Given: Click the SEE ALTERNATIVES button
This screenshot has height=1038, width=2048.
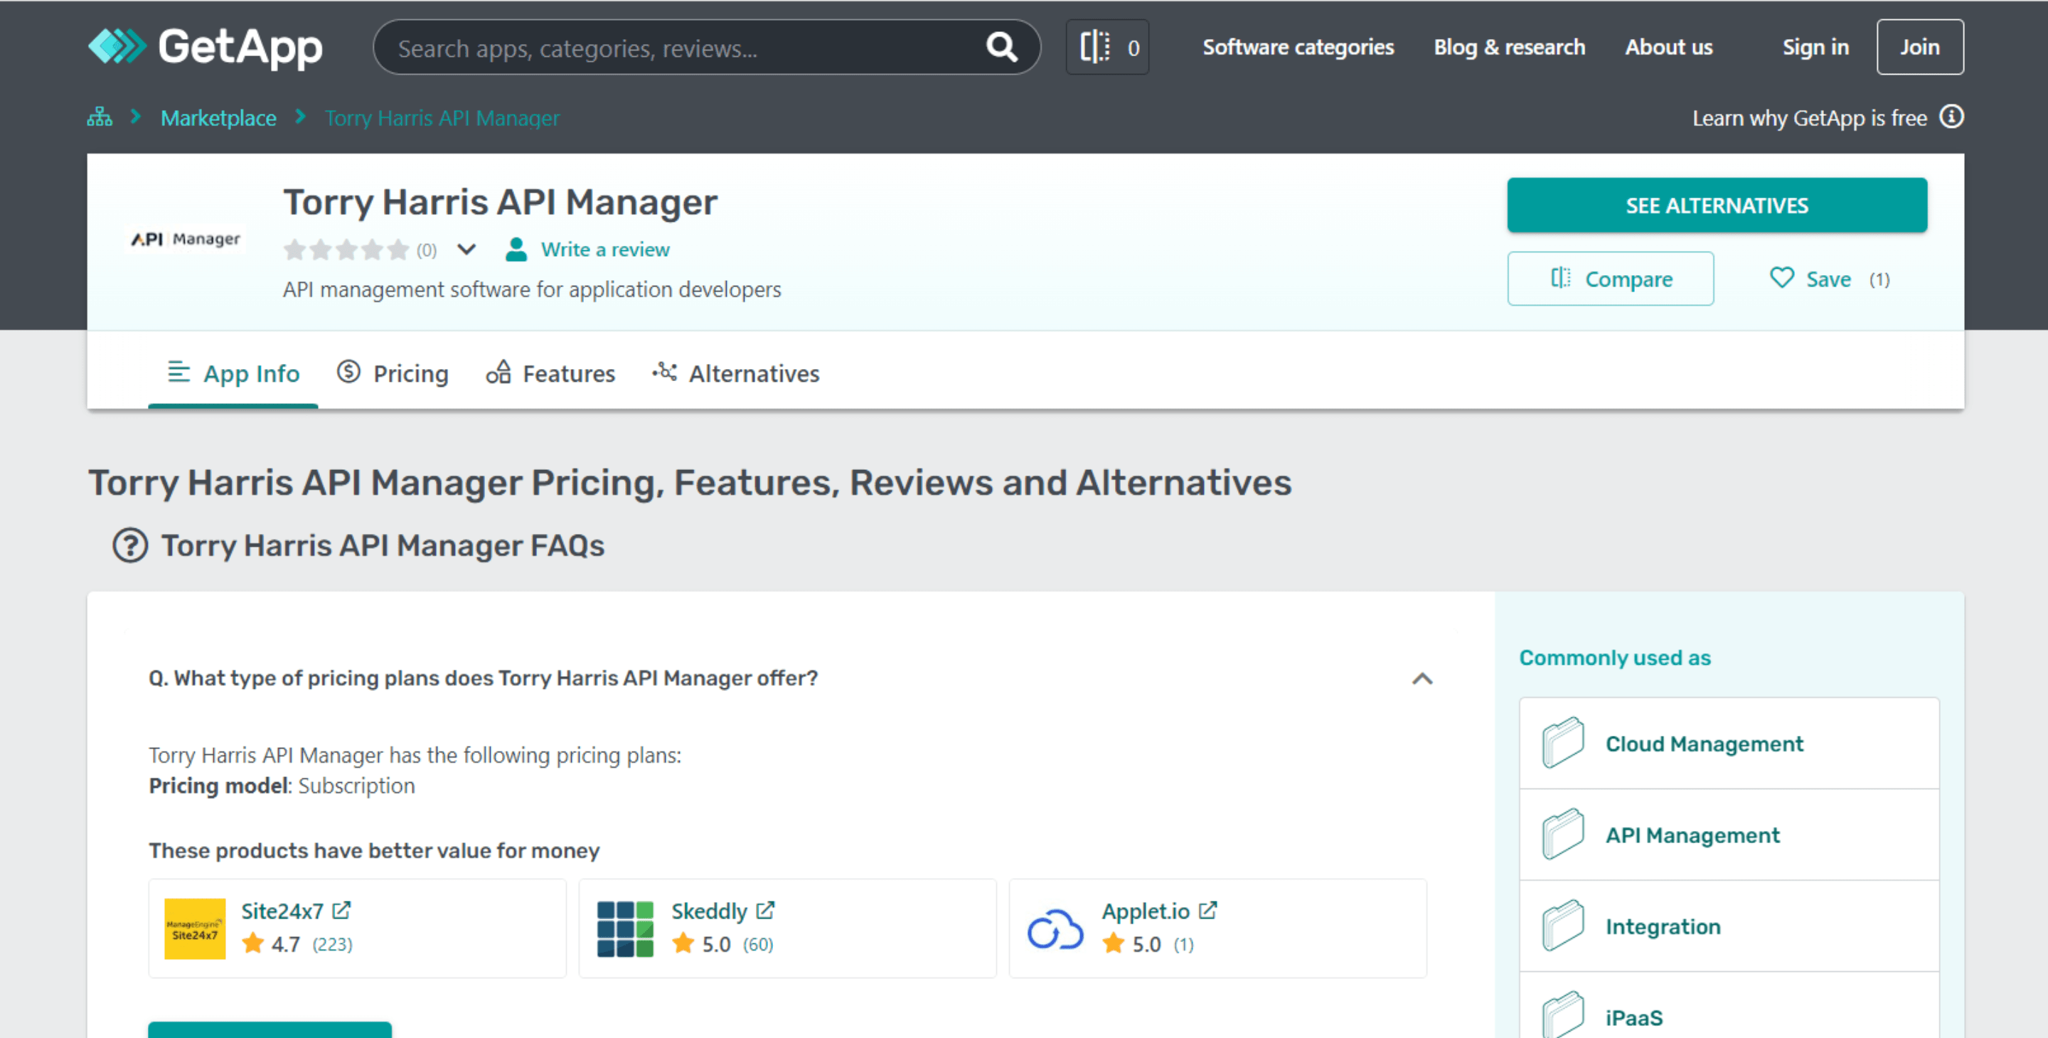Looking at the screenshot, I should (x=1717, y=205).
